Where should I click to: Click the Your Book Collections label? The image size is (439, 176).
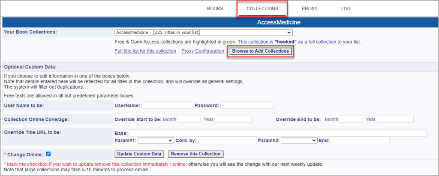[30, 32]
